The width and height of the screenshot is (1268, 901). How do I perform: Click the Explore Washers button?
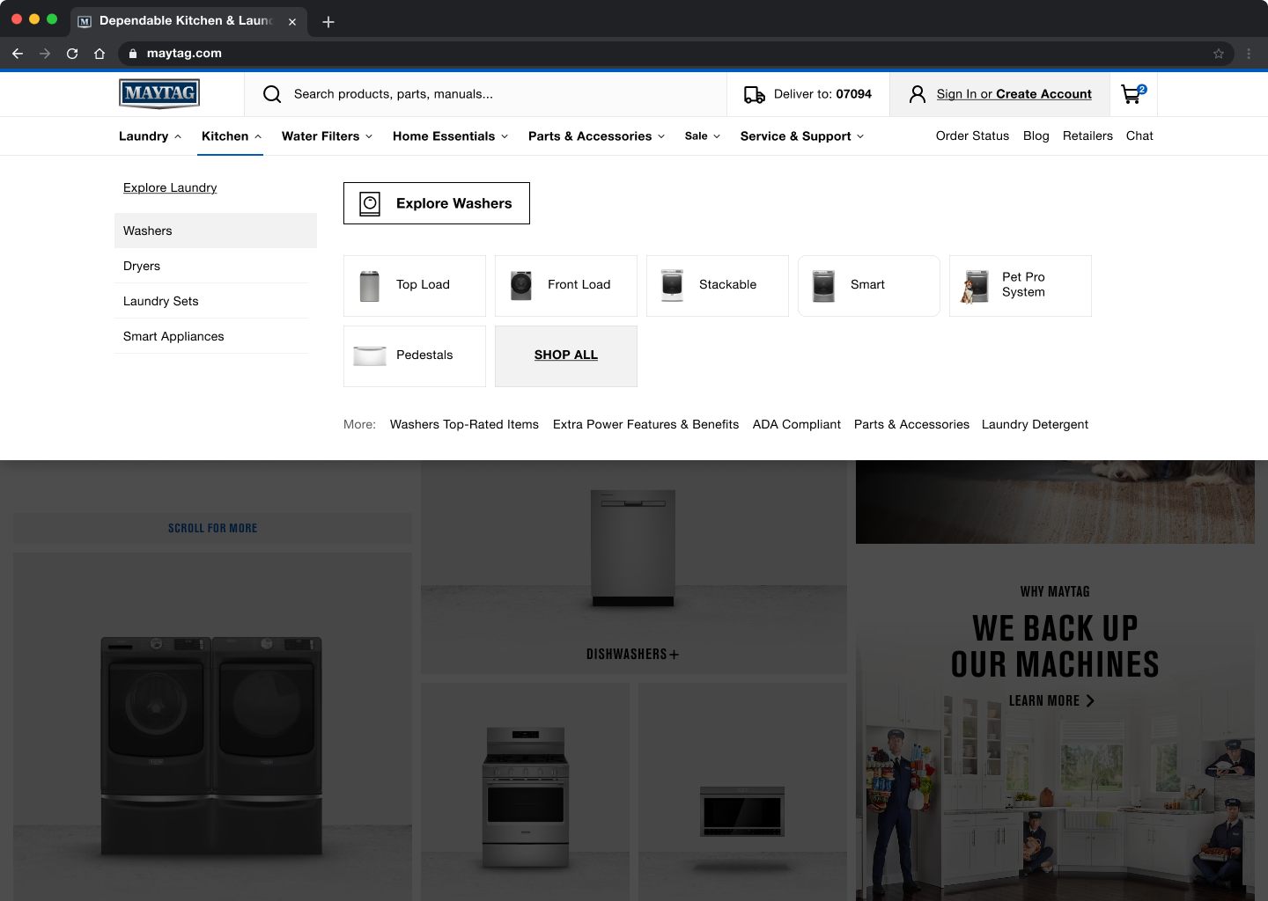pyautogui.click(x=437, y=203)
